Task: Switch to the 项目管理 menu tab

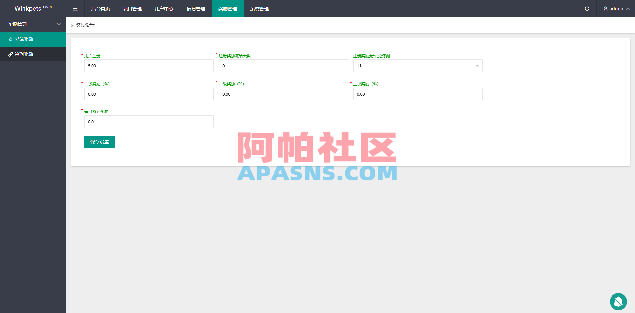Action: pyautogui.click(x=132, y=8)
